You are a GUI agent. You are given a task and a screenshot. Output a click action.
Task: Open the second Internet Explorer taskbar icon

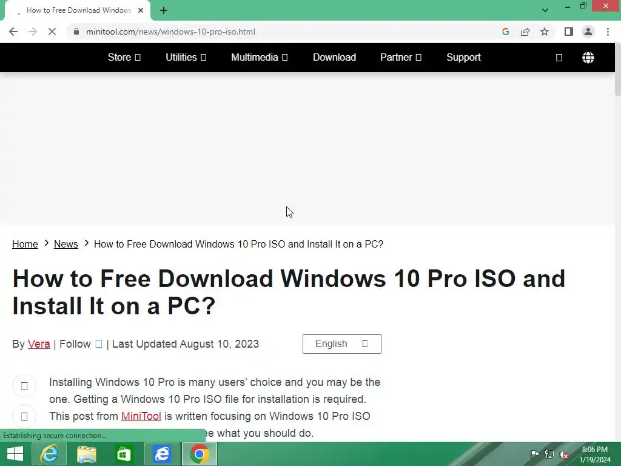161,454
